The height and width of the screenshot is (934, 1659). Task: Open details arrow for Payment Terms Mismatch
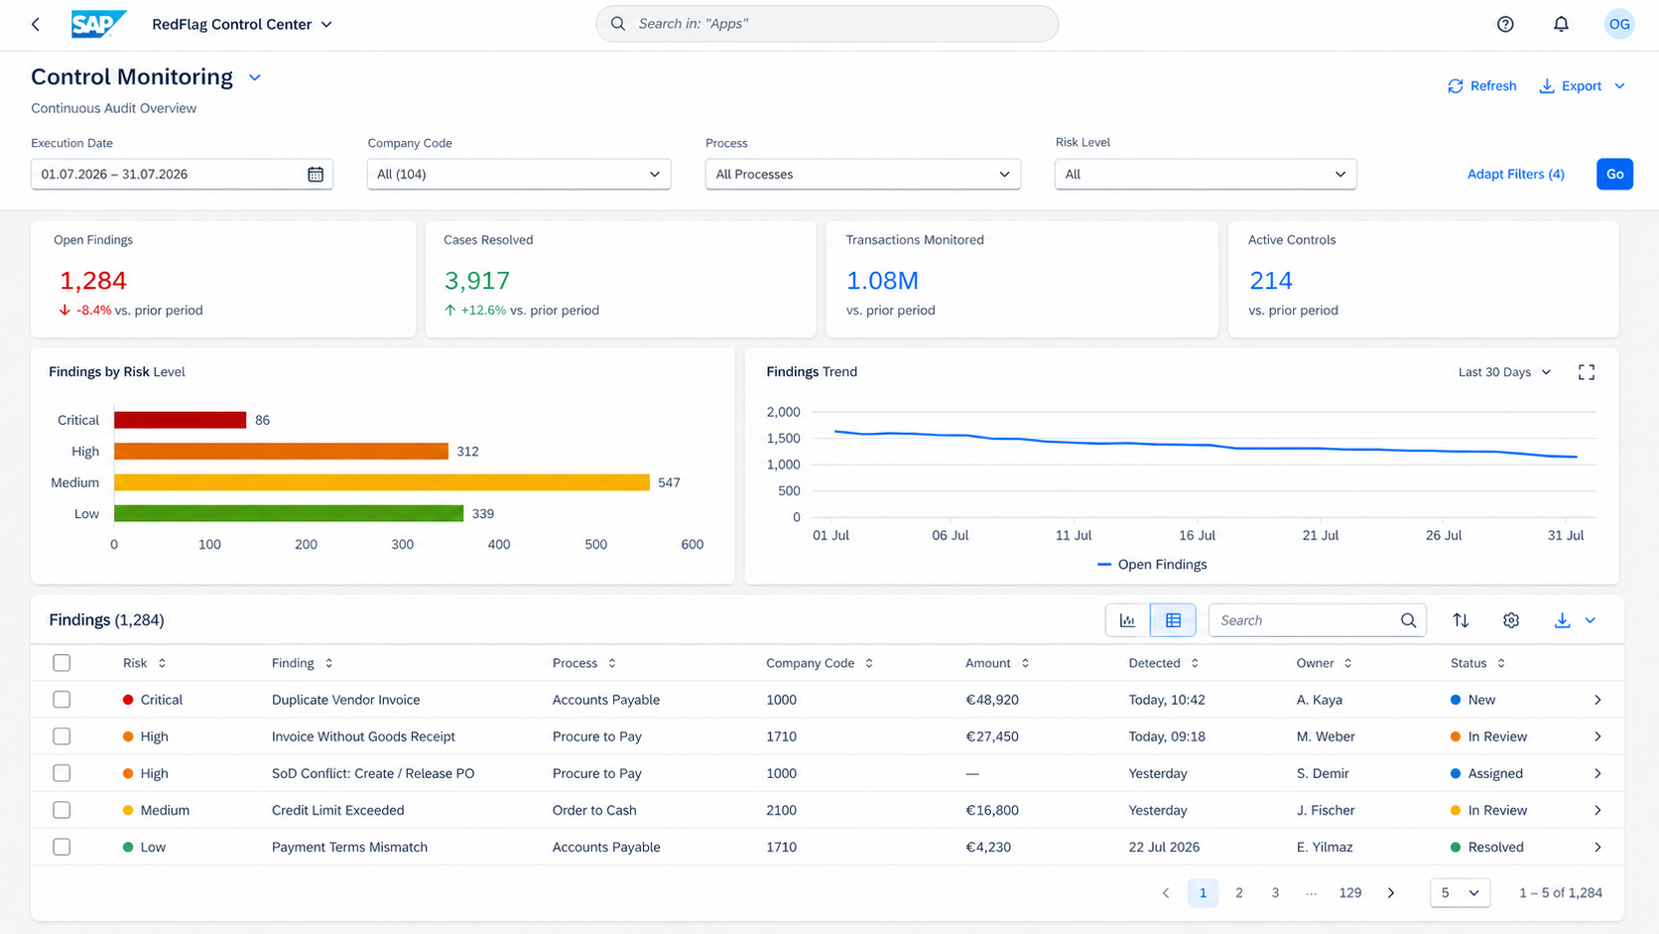point(1597,847)
